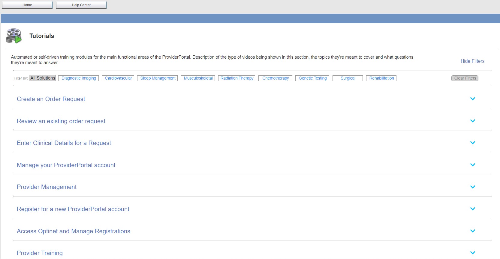Viewport: 500px width, 259px height.
Task: Toggle the Sleep Management filter
Action: click(158, 78)
